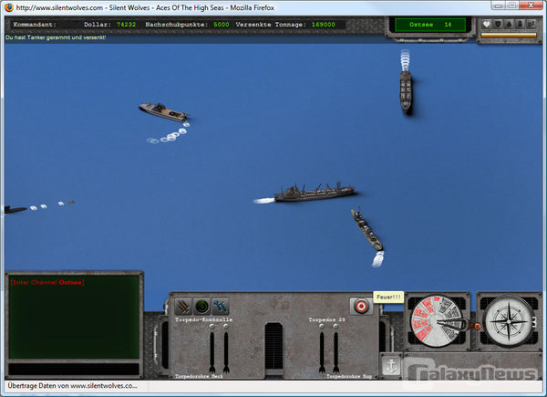Click the heart health status icon
The height and width of the screenshot is (397, 547).
(487, 25)
